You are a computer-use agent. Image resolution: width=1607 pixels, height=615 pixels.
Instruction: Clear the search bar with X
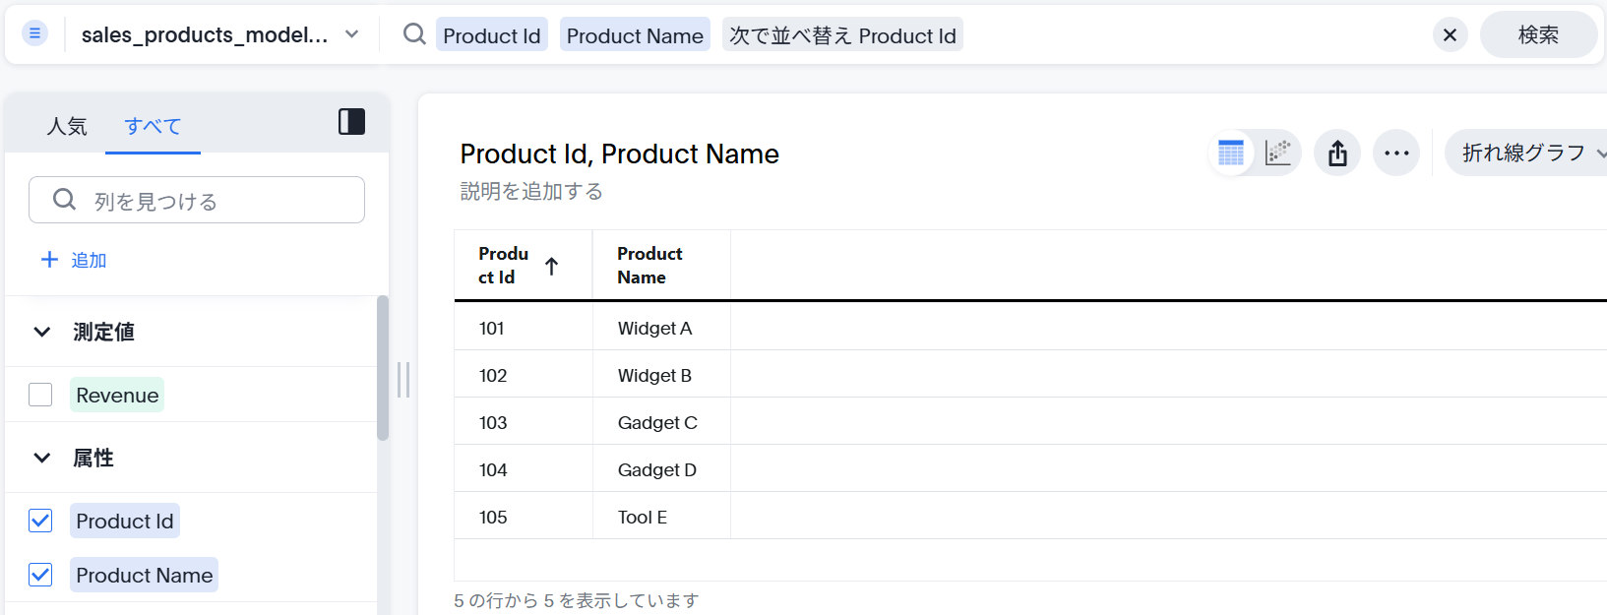[x=1450, y=35]
